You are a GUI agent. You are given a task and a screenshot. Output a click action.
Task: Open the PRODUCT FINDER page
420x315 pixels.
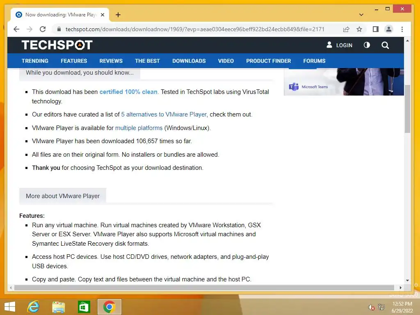pyautogui.click(x=268, y=61)
